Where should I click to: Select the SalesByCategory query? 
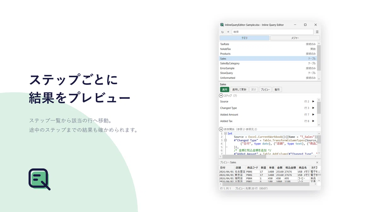(268, 63)
